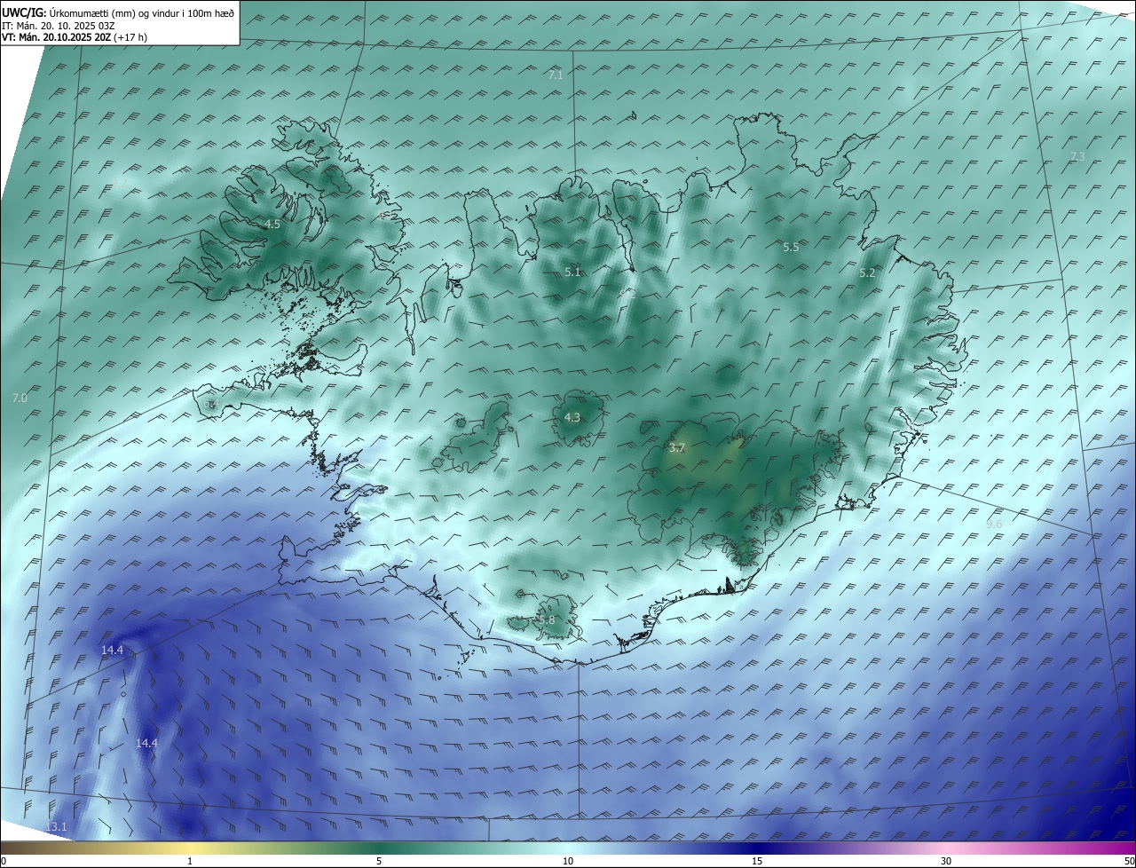Click the 5.1 value label on the map

click(x=572, y=272)
